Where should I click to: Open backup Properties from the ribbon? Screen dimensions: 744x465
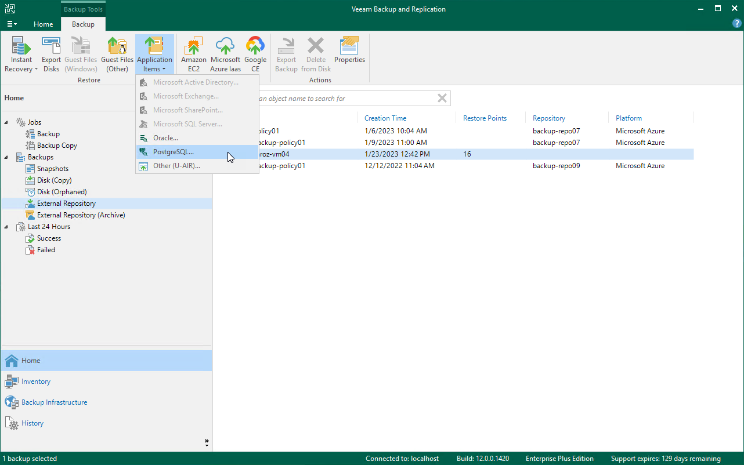(x=349, y=50)
